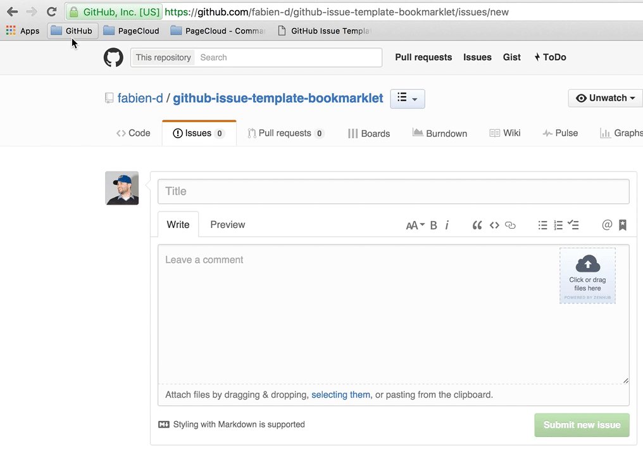Insert a code snippet
This screenshot has width=643, height=456.
(x=494, y=225)
